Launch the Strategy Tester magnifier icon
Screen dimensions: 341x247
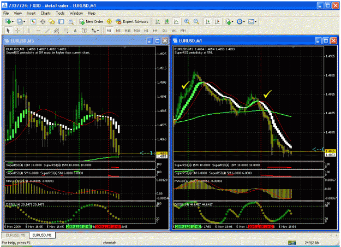71,21
